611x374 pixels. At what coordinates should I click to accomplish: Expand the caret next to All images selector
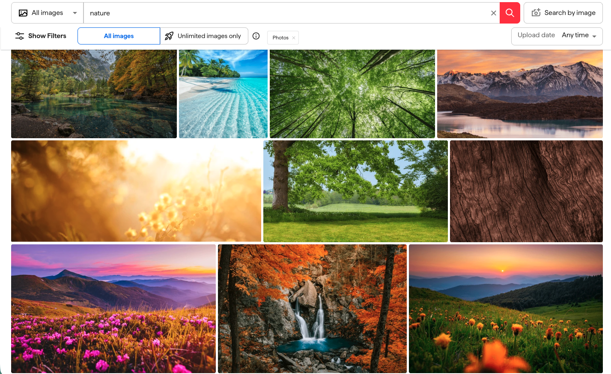75,12
